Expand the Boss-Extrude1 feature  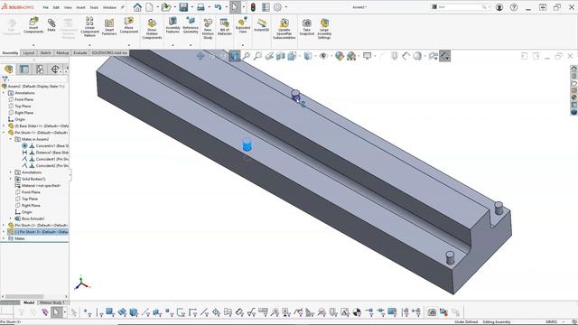(x=11, y=218)
